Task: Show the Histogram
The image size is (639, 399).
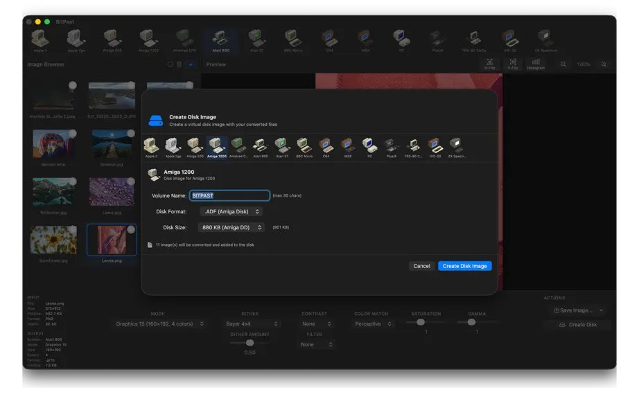Action: click(536, 64)
